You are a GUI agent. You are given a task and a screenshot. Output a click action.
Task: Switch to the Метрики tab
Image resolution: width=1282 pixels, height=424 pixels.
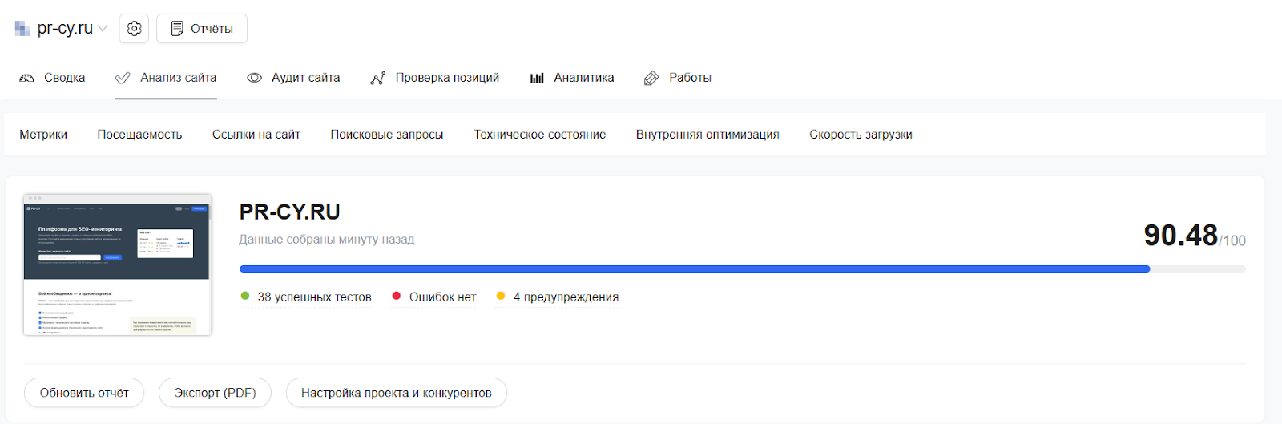point(43,135)
